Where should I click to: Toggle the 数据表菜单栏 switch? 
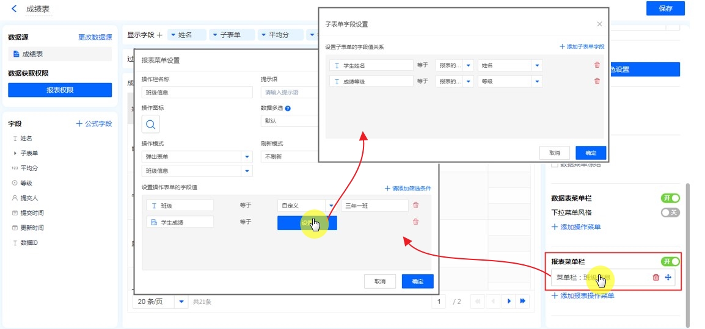[x=670, y=198]
